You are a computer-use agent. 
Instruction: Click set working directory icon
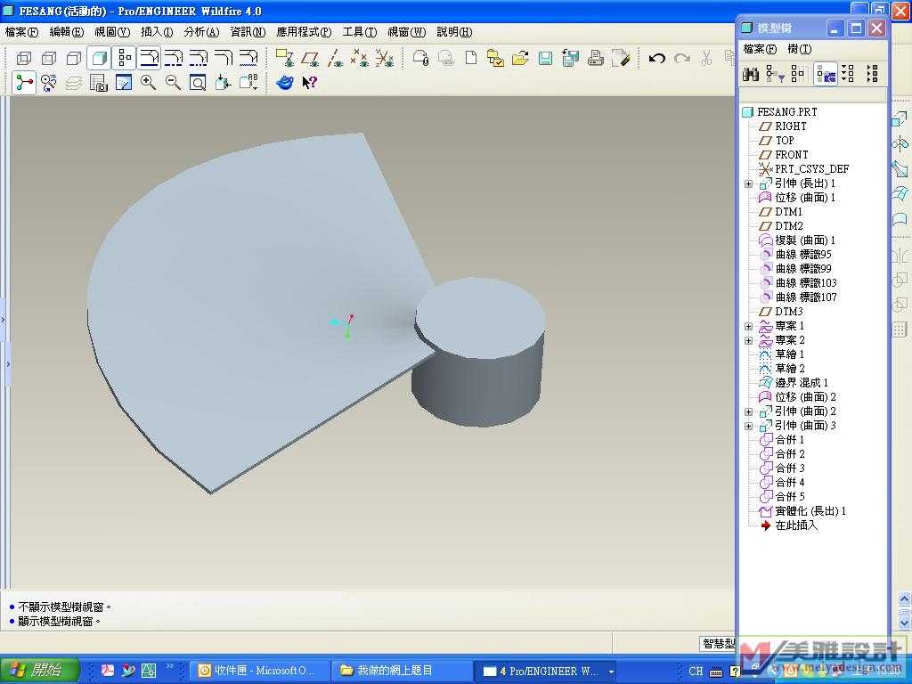click(495, 58)
